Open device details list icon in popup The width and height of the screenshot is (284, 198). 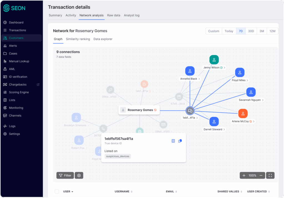(x=173, y=141)
